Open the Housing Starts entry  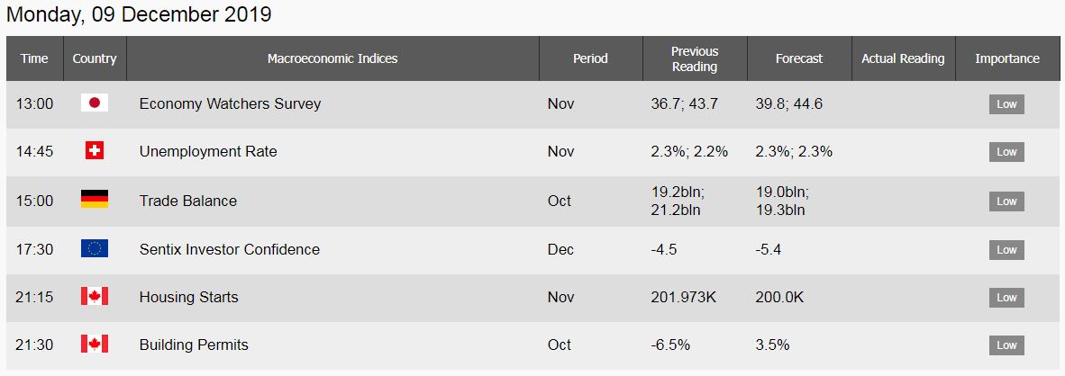tap(189, 297)
